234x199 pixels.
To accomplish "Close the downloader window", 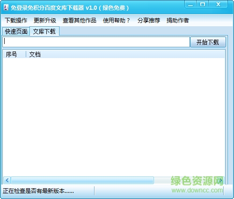I will pos(218,4).
